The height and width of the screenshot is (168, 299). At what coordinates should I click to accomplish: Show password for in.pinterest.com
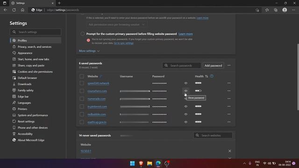pos(186,106)
